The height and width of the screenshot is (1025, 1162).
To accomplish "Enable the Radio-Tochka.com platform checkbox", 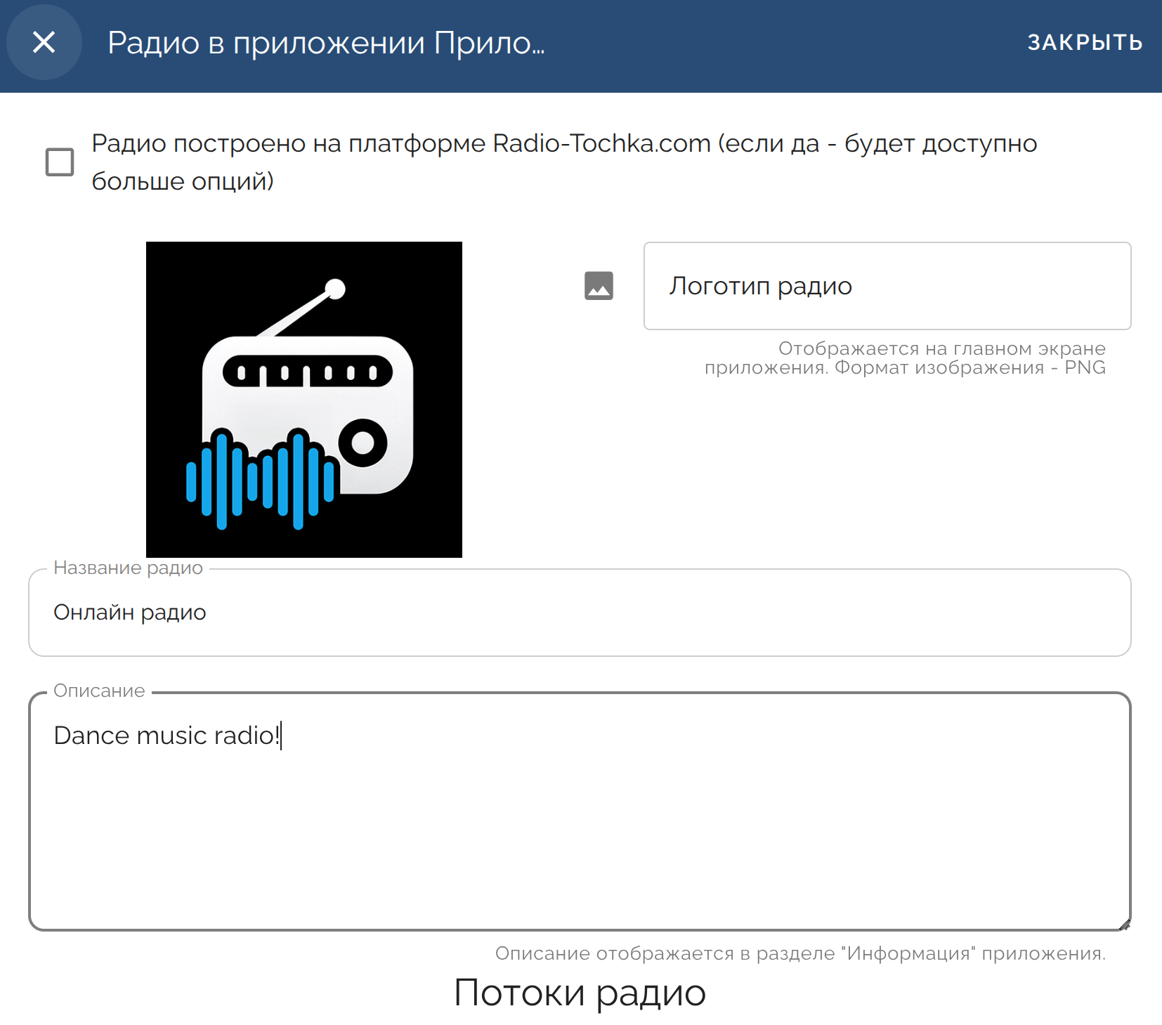I will click(60, 162).
